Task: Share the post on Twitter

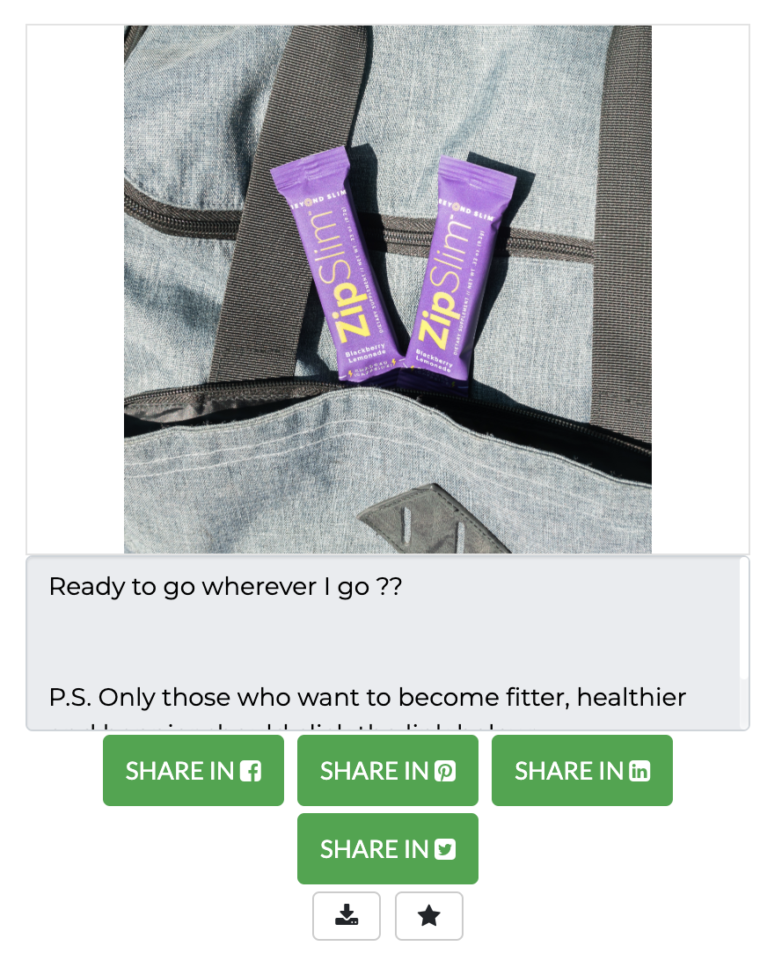Action: pyautogui.click(x=388, y=849)
